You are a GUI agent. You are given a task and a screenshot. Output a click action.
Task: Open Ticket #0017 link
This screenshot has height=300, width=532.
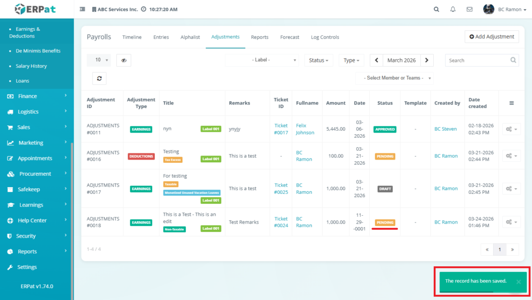point(281,129)
